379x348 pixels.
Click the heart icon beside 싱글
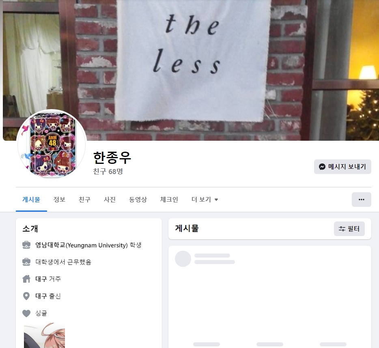coord(26,313)
